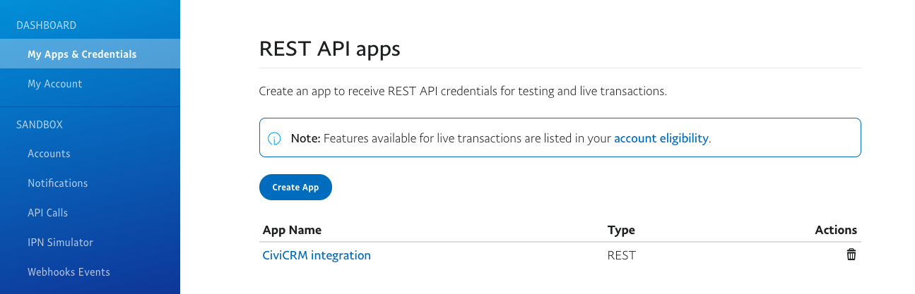Image resolution: width=915 pixels, height=294 pixels.
Task: Click the REST type cell of CiviCRM
Action: [x=621, y=255]
